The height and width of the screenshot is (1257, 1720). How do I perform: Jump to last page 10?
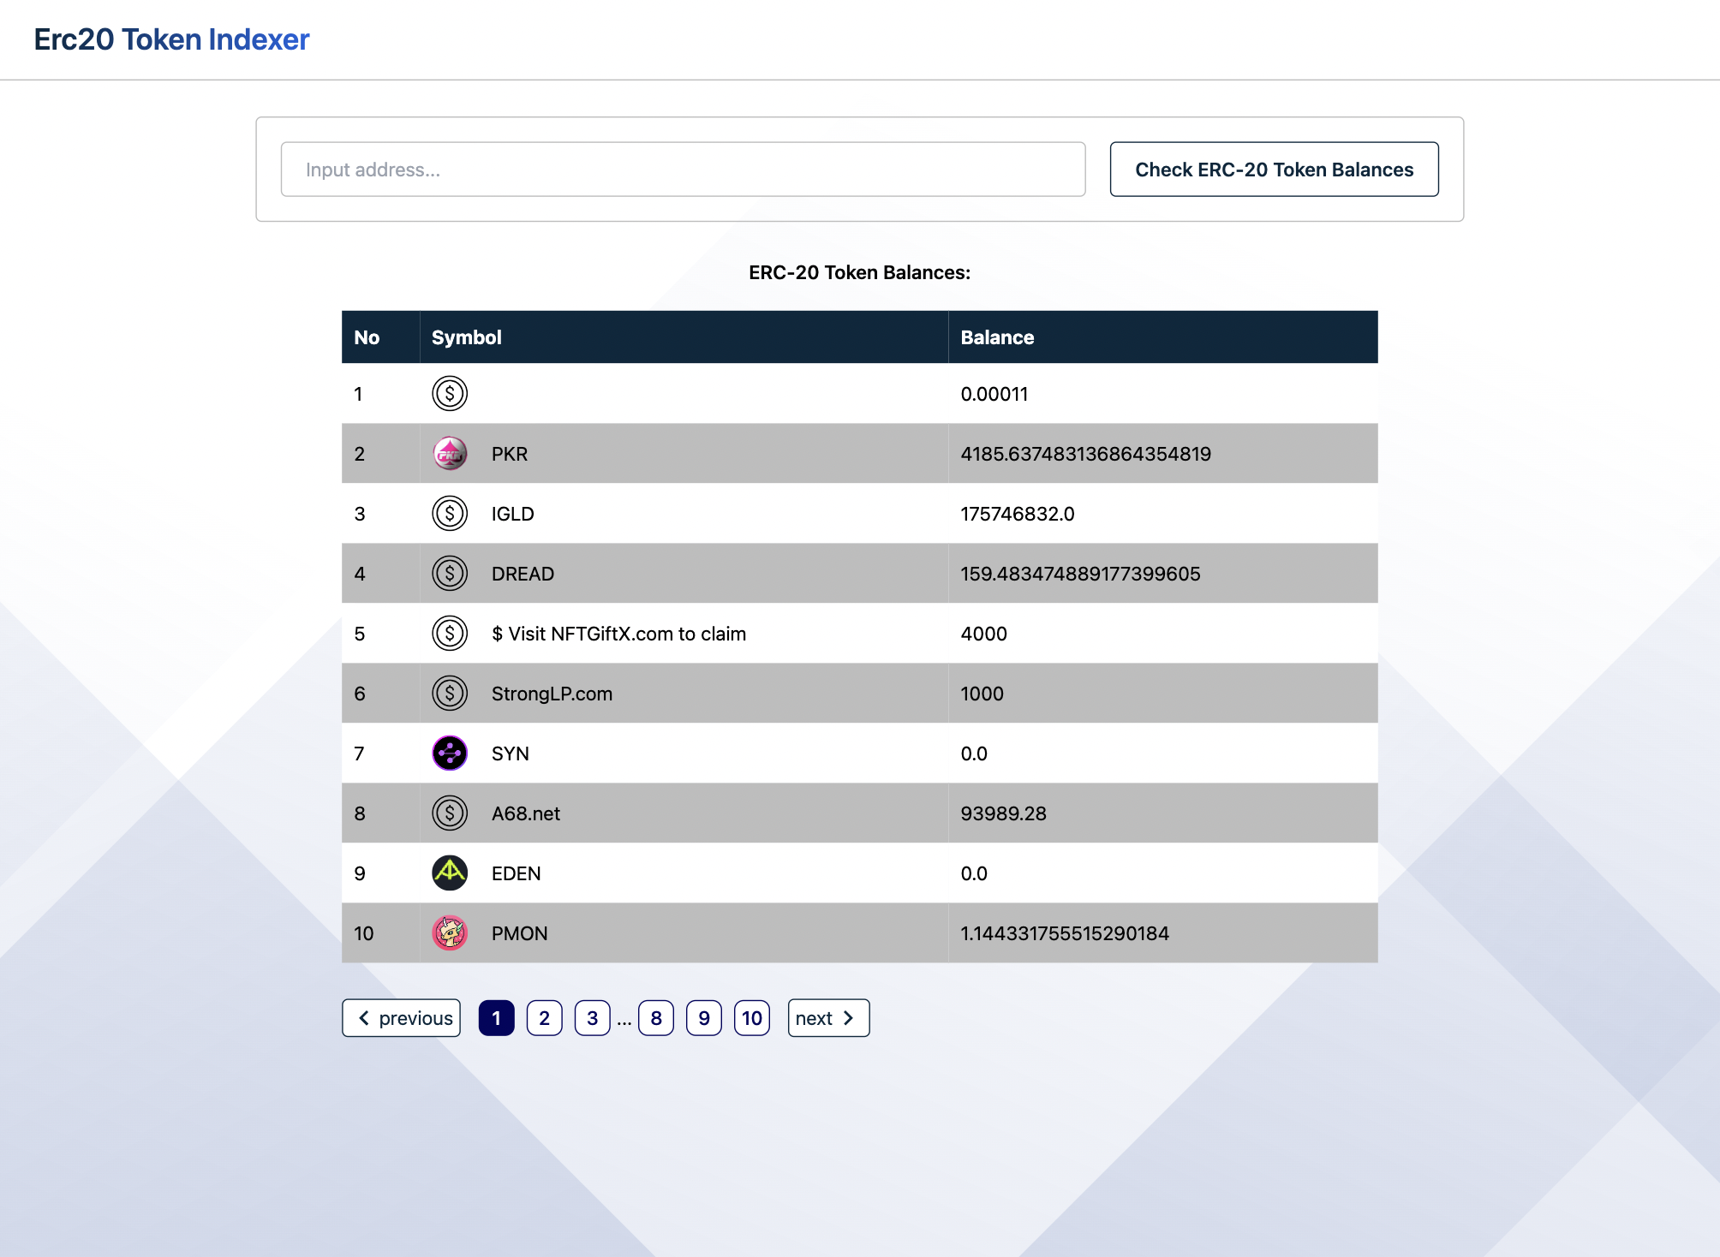coord(752,1018)
